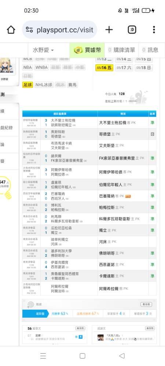
Task: Click the 準 result for 大不里士拖拉機 row
Action: 153,123
